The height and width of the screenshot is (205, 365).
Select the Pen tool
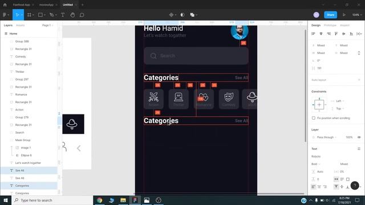coord(52,15)
